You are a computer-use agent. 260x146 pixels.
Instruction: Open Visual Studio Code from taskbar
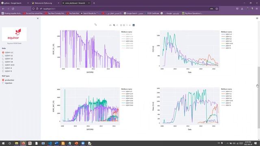[50, 143]
